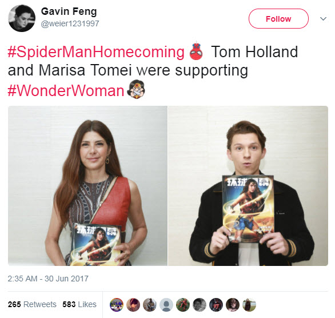
Task: Open the left photo of woman holding magazine
Action: click(x=87, y=186)
